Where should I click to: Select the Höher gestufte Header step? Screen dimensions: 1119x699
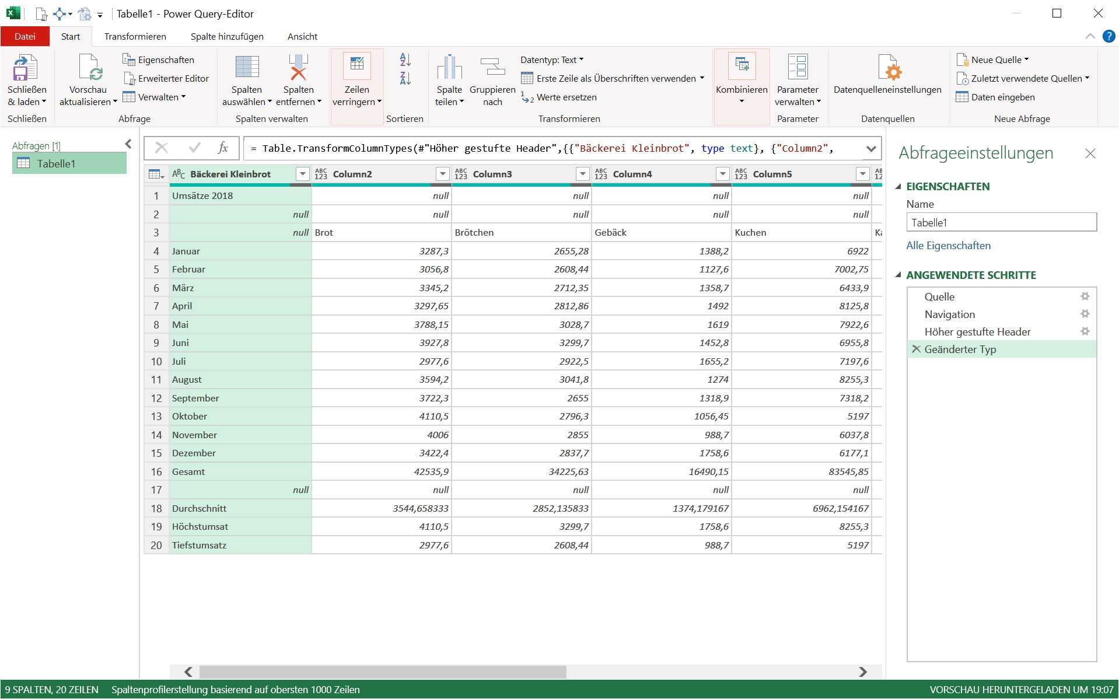977,332
